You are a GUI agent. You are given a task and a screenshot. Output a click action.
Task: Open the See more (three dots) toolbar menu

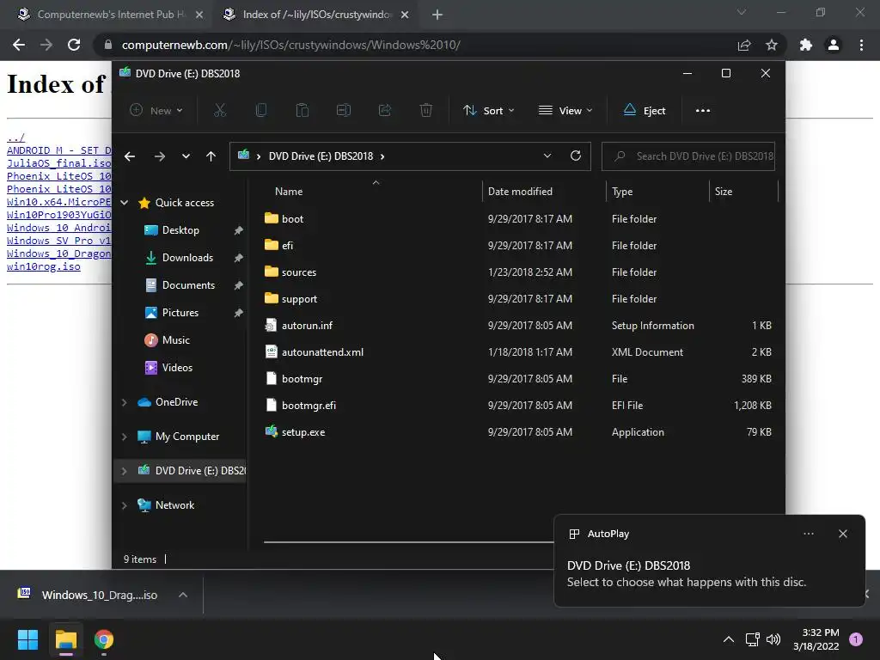point(703,111)
